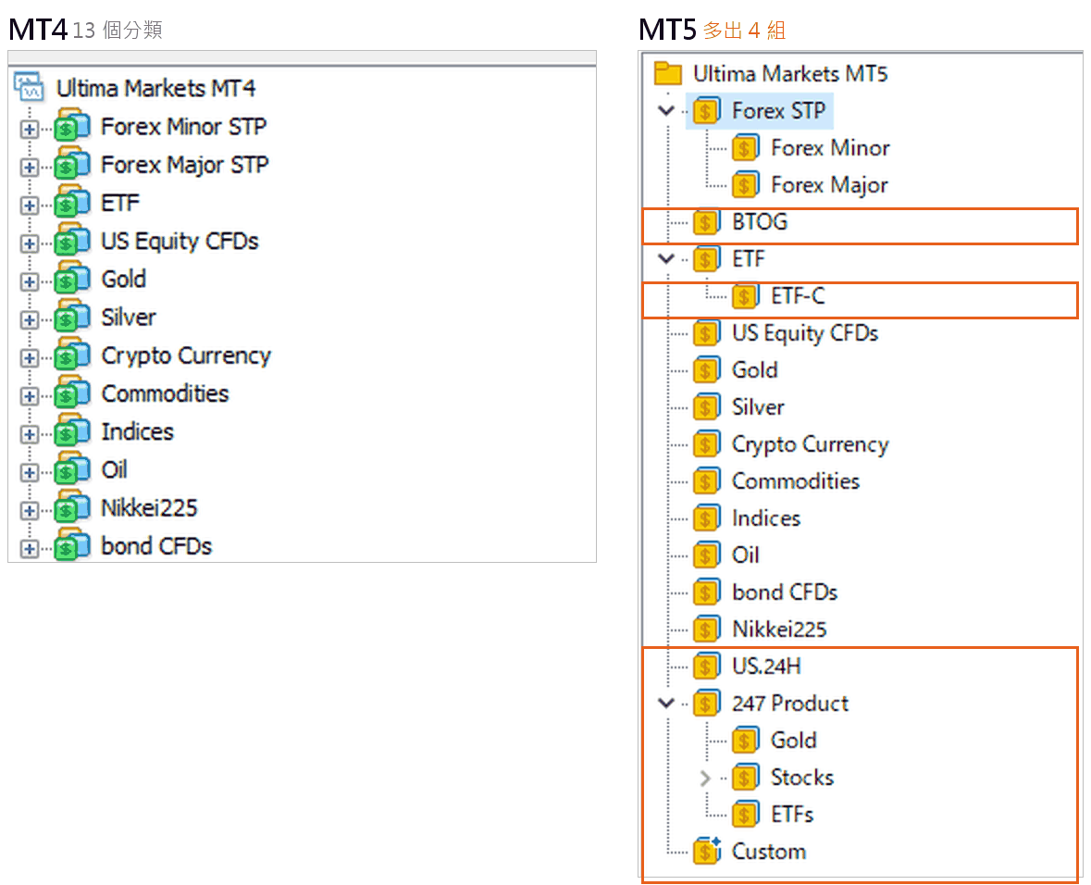This screenshot has width=1091, height=885.
Task: Collapse the Forex STP group in MT5
Action: 666,111
